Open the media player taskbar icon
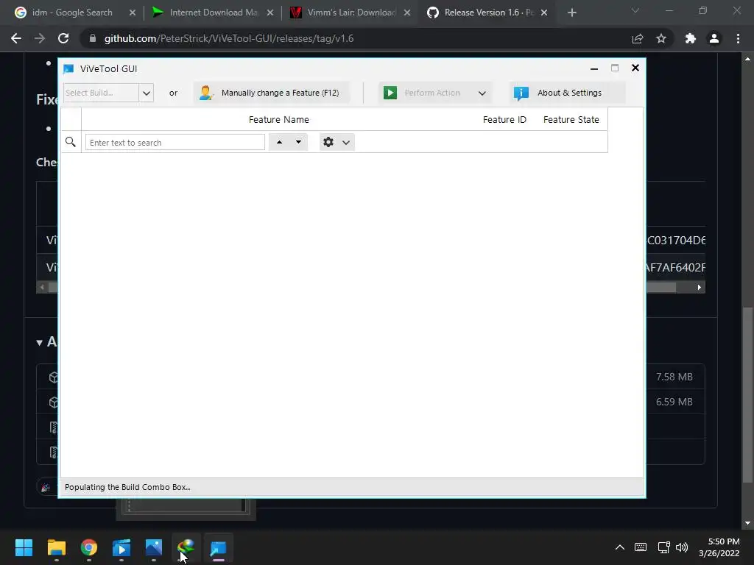754x565 pixels. coord(121,547)
